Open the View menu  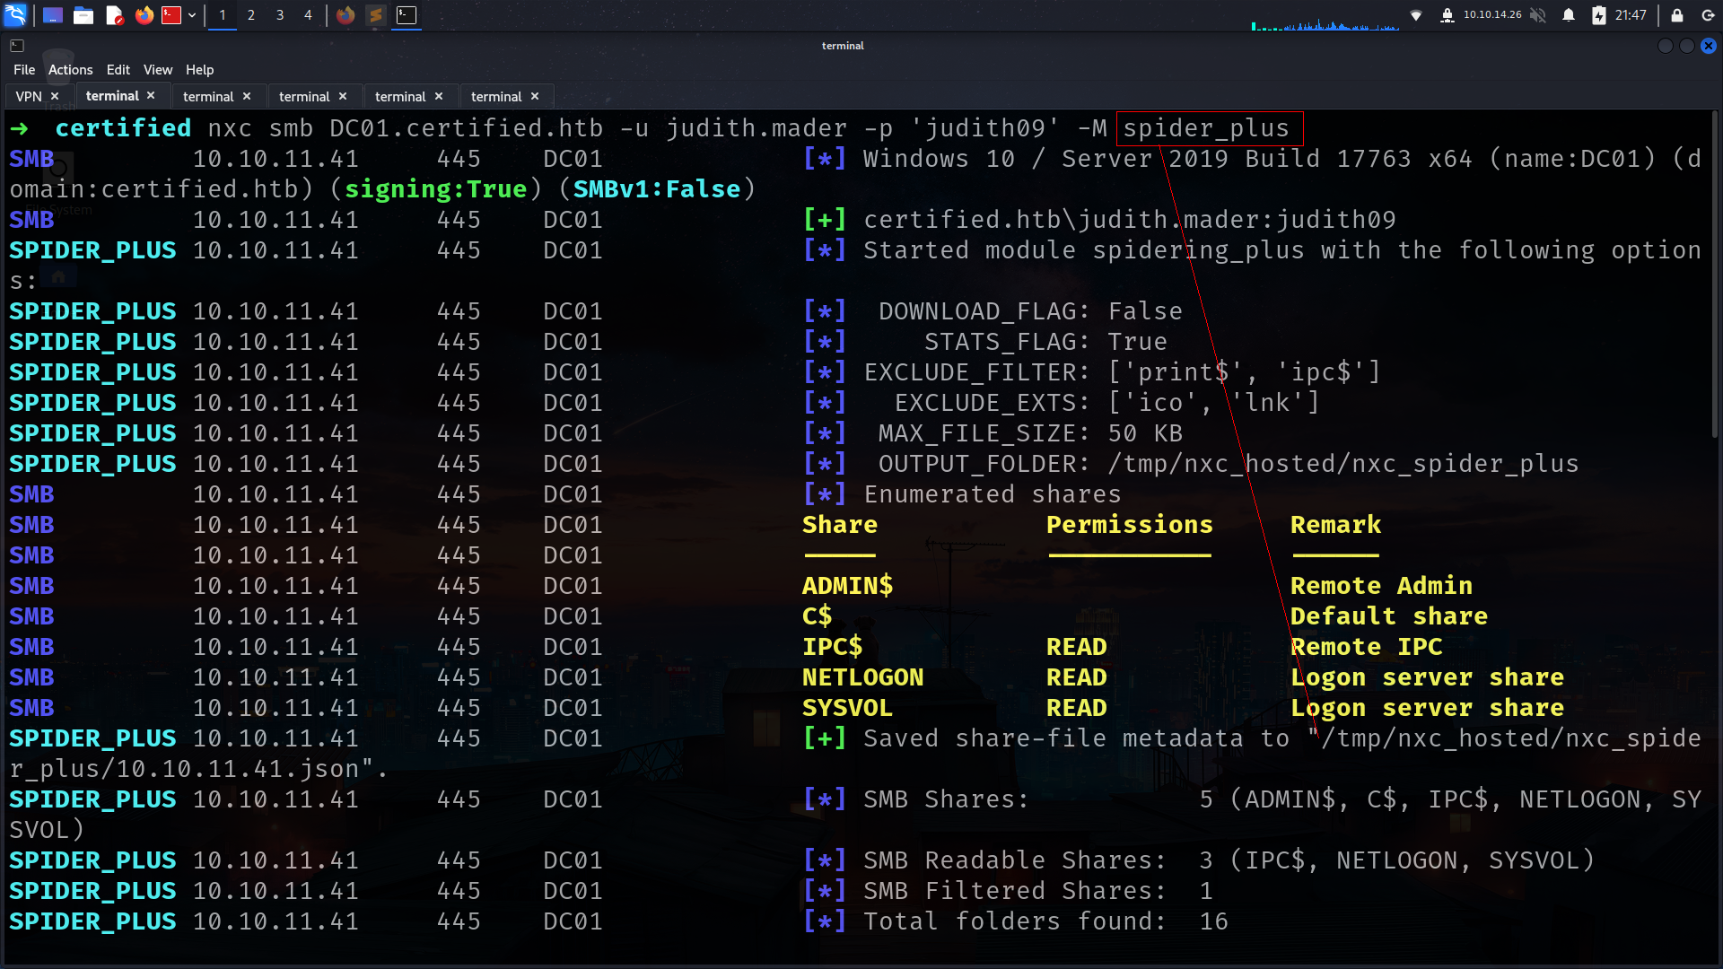(158, 70)
